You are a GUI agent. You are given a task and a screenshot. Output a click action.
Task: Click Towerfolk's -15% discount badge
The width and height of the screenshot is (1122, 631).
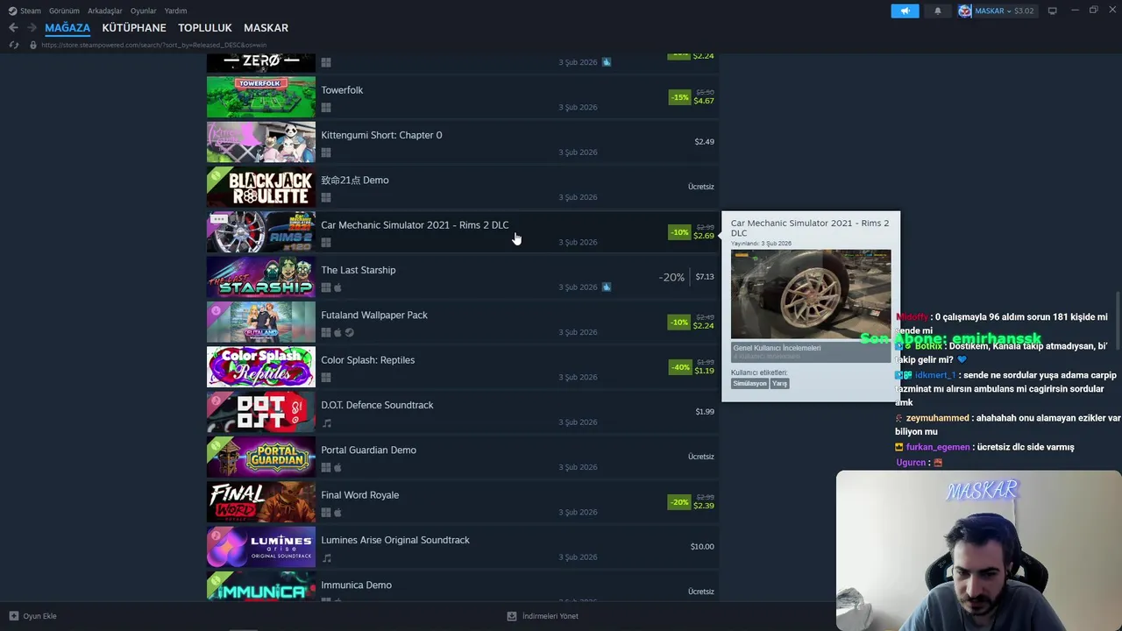679,97
